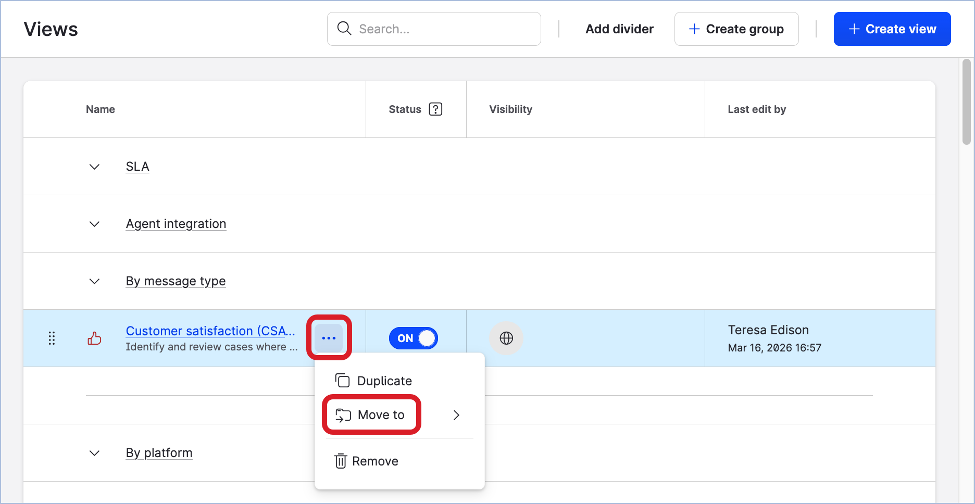Image resolution: width=975 pixels, height=504 pixels.
Task: Click the Create view button
Action: pyautogui.click(x=892, y=29)
